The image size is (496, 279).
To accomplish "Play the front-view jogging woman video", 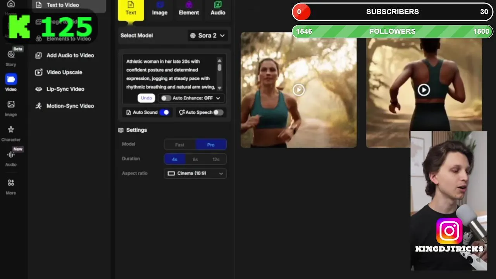I will (298, 90).
